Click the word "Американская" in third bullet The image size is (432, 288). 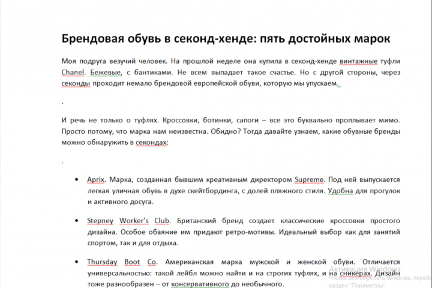click(x=189, y=262)
